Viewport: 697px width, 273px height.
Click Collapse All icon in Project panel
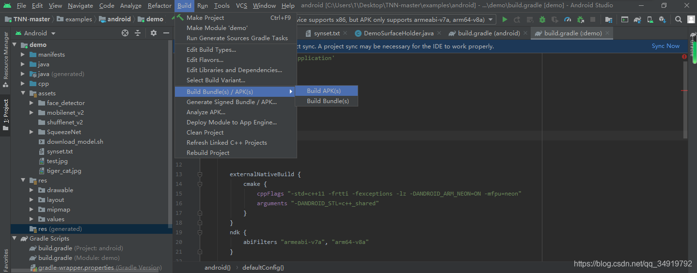pos(138,33)
